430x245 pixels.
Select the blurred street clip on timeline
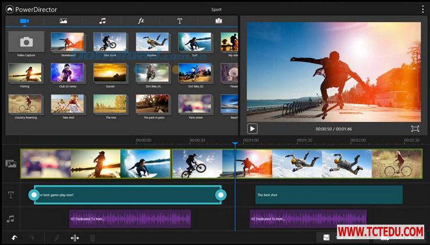point(46,164)
